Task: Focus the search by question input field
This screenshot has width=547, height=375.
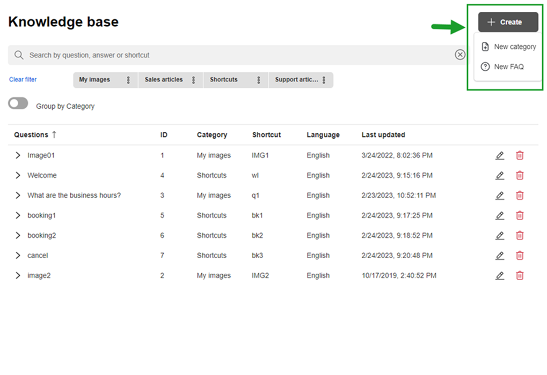Action: click(237, 55)
